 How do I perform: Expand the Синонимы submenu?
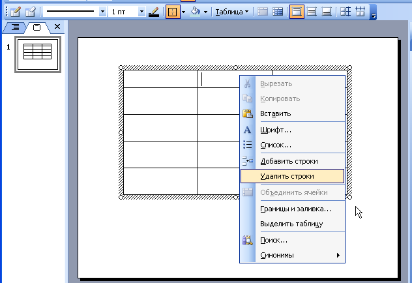tap(293, 255)
